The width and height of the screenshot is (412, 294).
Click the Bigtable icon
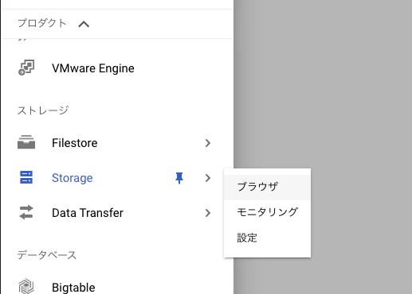point(26,286)
